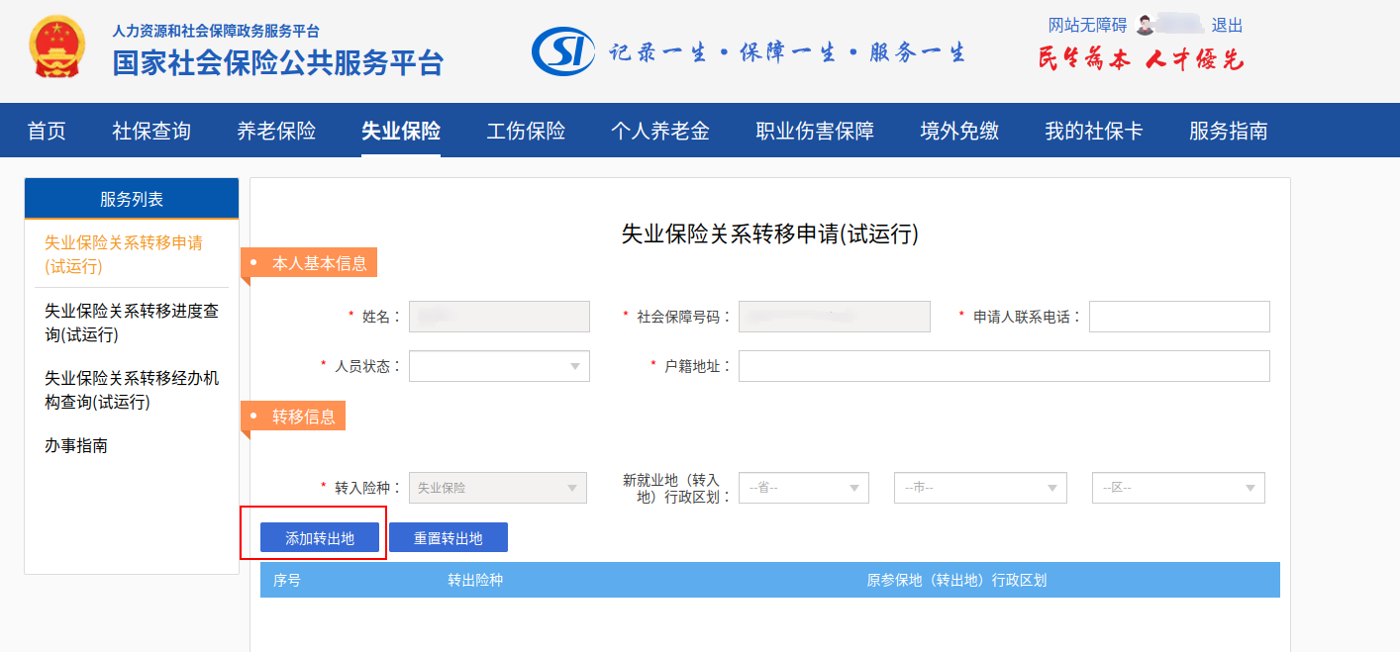Go to 社保查询 in the navigation bar
Image resolution: width=1400 pixels, height=652 pixels.
click(x=151, y=131)
